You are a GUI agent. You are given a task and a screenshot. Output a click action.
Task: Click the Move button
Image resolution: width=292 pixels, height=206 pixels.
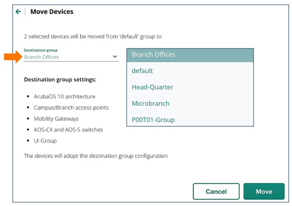click(264, 191)
